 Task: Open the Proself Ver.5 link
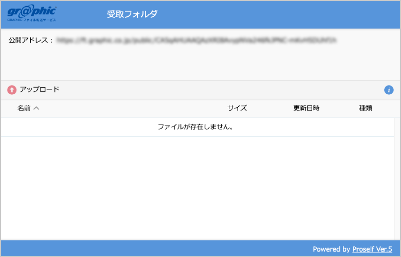point(373,249)
